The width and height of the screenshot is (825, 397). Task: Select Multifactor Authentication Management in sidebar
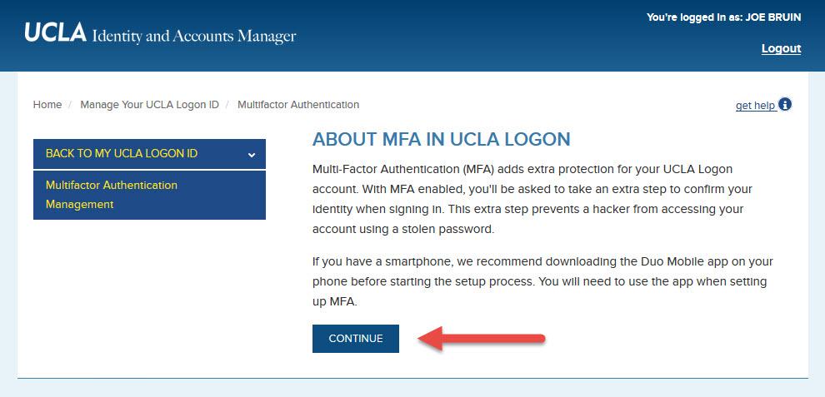112,194
